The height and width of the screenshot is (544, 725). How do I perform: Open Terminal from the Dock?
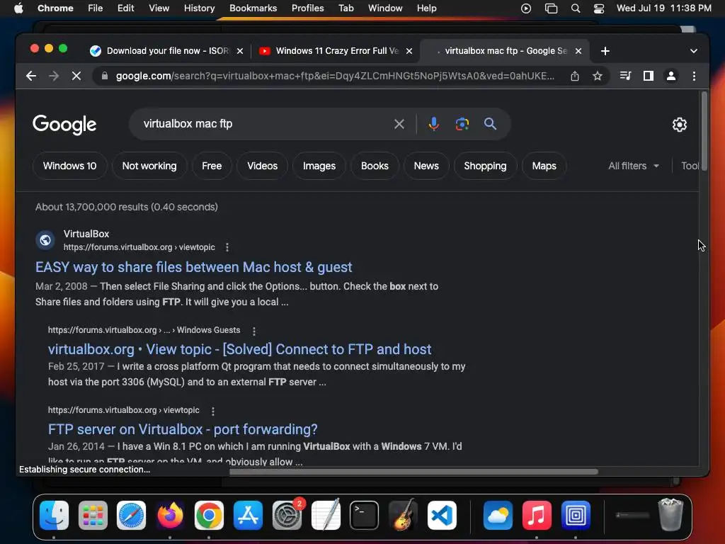[365, 516]
